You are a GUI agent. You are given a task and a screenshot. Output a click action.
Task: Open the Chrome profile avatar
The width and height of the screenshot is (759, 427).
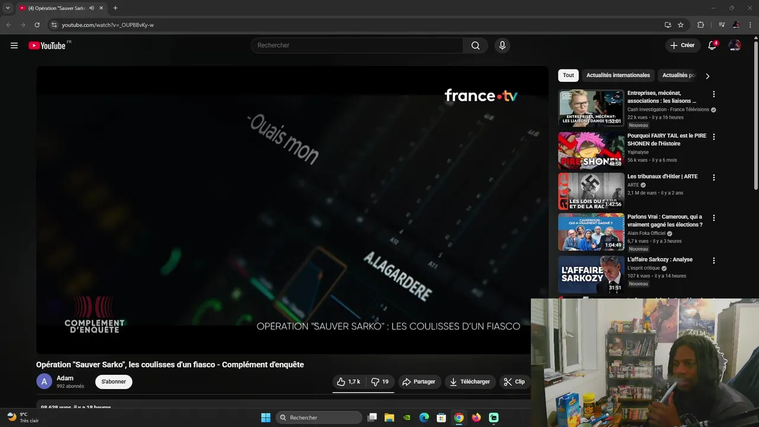pos(736,25)
